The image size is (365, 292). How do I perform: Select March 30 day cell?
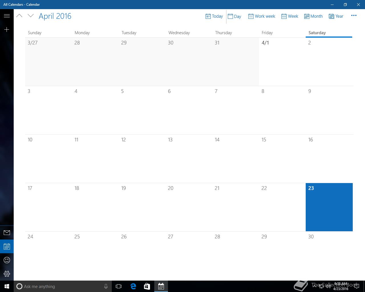(189, 62)
